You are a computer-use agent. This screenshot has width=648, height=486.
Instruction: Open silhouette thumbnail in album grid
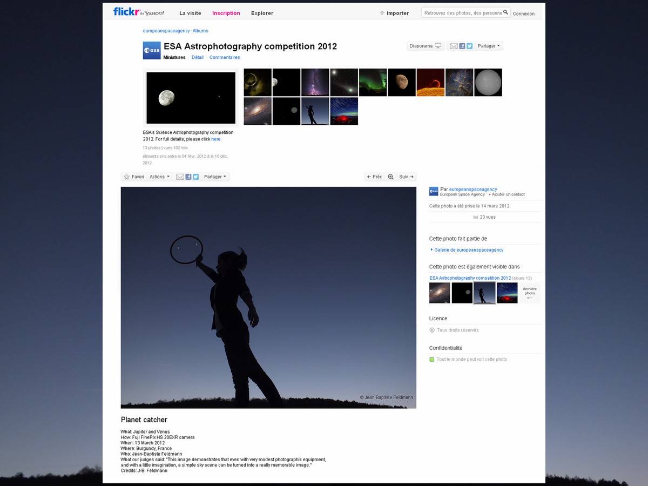[315, 111]
